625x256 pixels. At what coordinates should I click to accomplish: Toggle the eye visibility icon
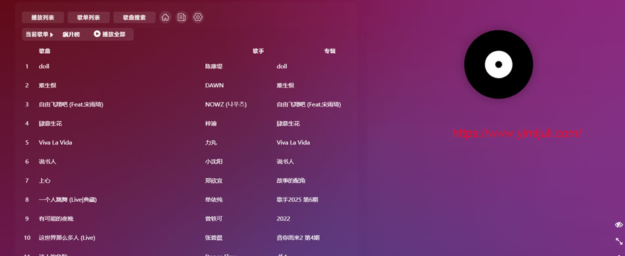pyautogui.click(x=618, y=225)
